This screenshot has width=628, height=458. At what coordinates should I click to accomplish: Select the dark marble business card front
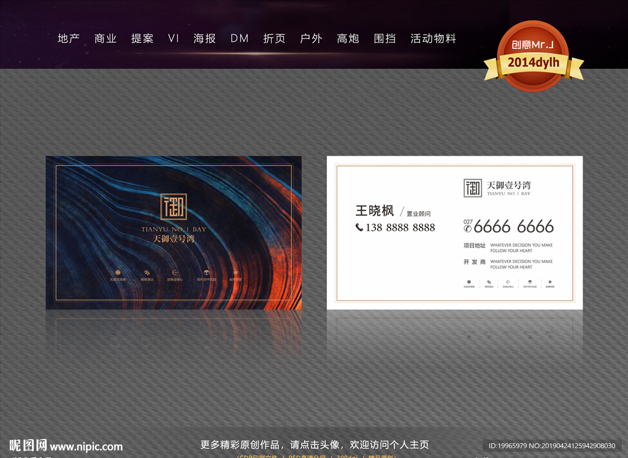click(174, 232)
